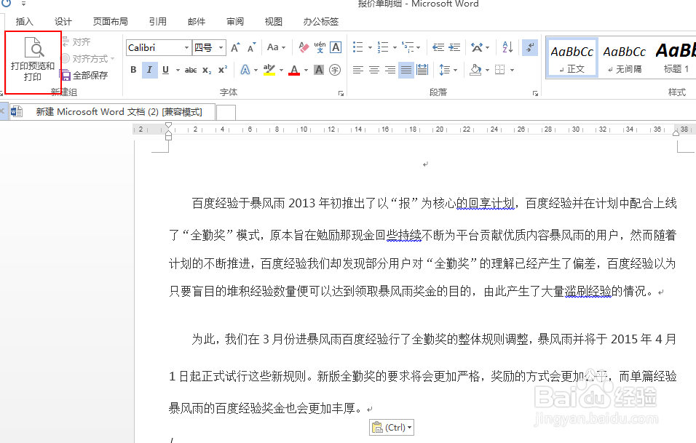Open the font color picker

pos(294,70)
